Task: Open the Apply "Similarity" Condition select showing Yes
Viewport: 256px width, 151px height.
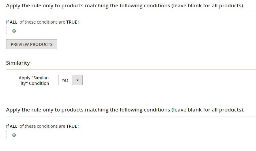Action: coord(65,80)
